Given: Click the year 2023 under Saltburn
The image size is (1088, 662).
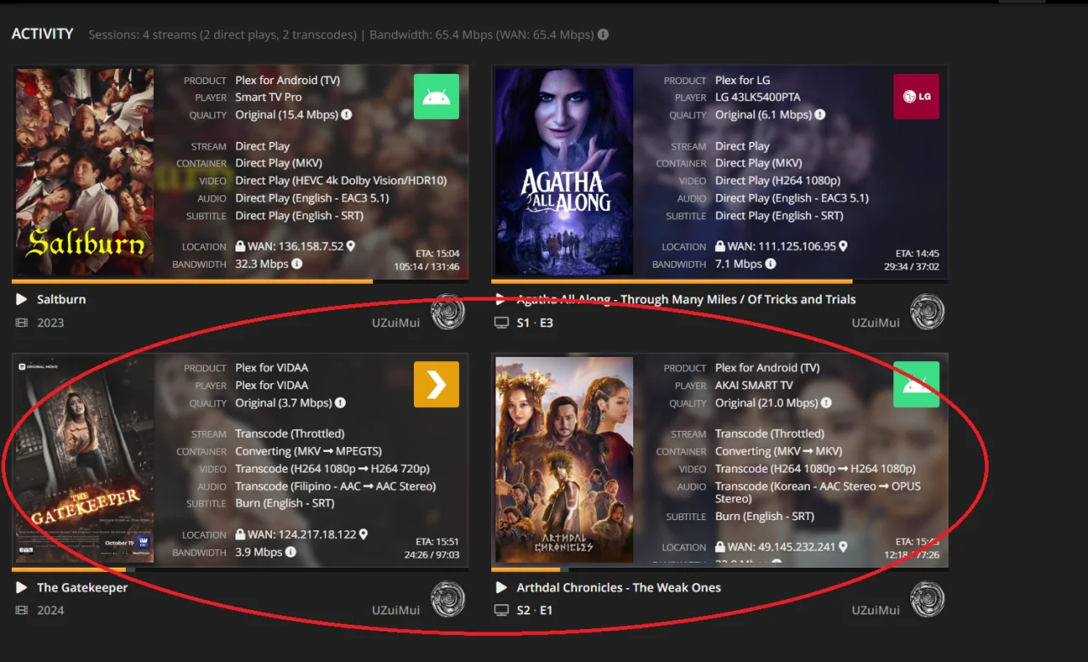Looking at the screenshot, I should pos(50,323).
